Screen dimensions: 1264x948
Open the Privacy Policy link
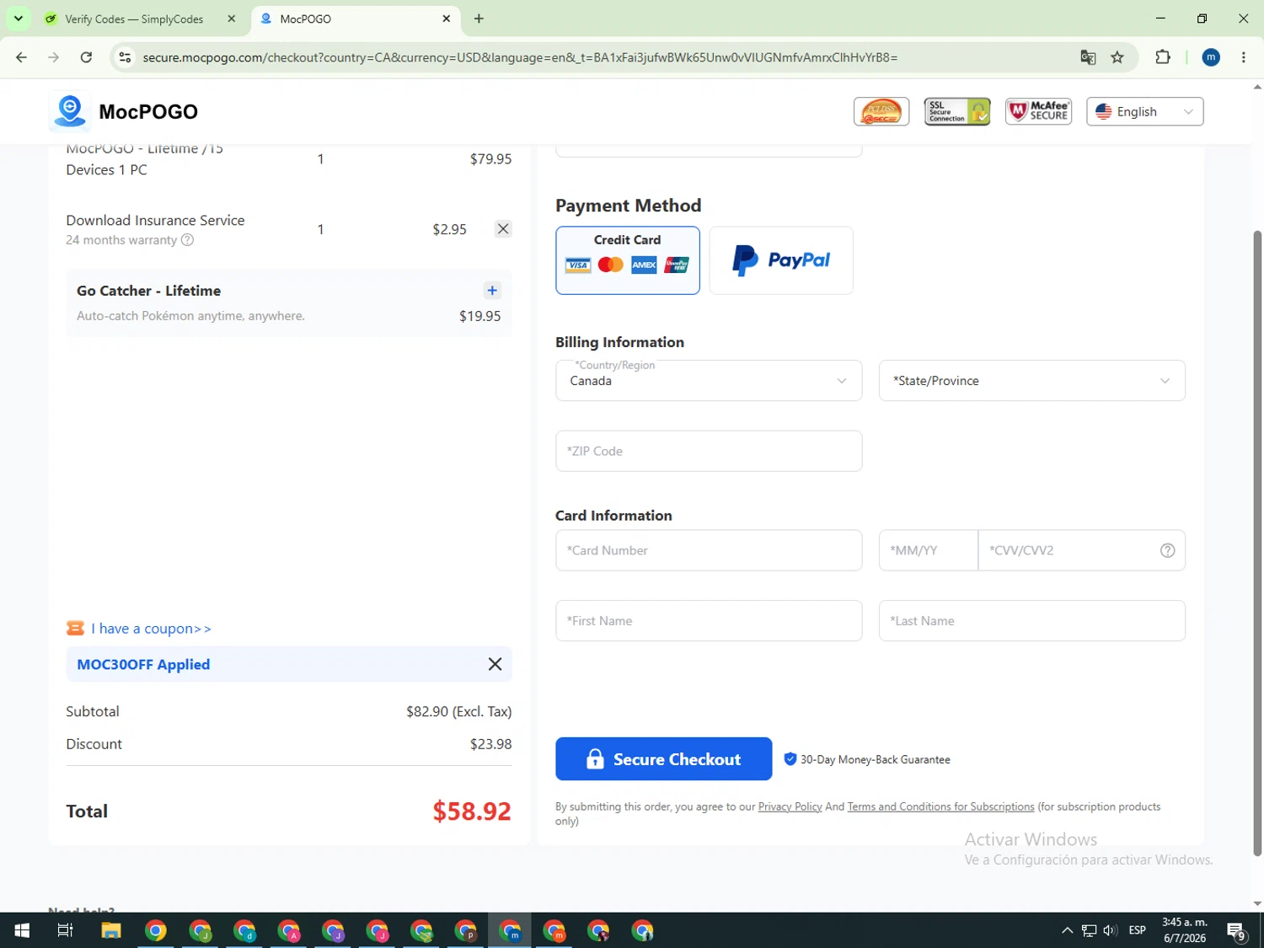[x=790, y=806]
